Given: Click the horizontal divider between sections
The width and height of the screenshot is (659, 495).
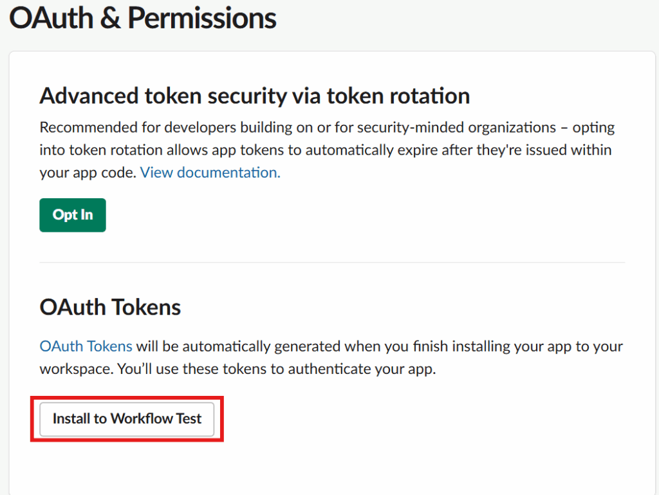Looking at the screenshot, I should 332,263.
